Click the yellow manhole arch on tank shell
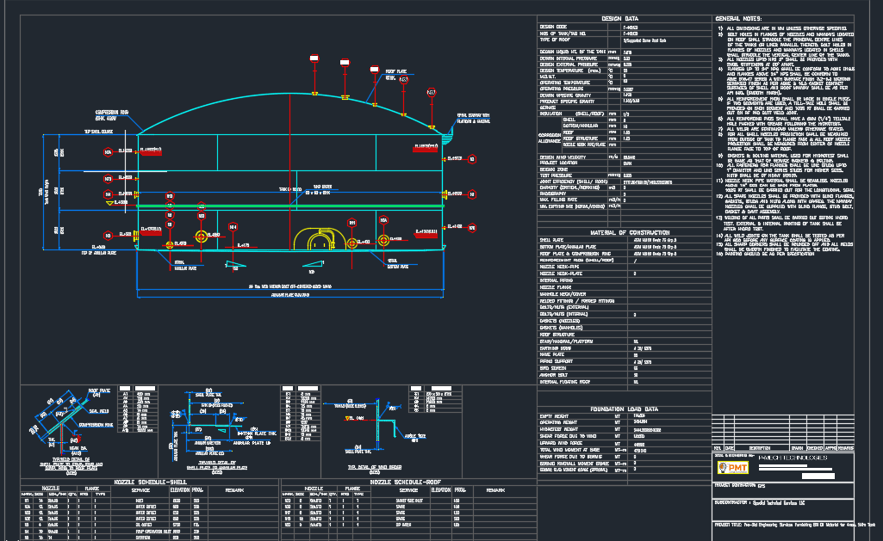The image size is (883, 541). (320, 239)
